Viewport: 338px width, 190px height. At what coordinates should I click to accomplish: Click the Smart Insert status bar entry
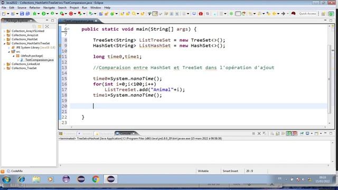pyautogui.click(x=230, y=171)
